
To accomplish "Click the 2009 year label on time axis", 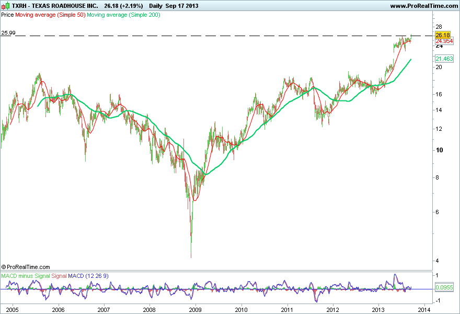I will (x=195, y=310).
